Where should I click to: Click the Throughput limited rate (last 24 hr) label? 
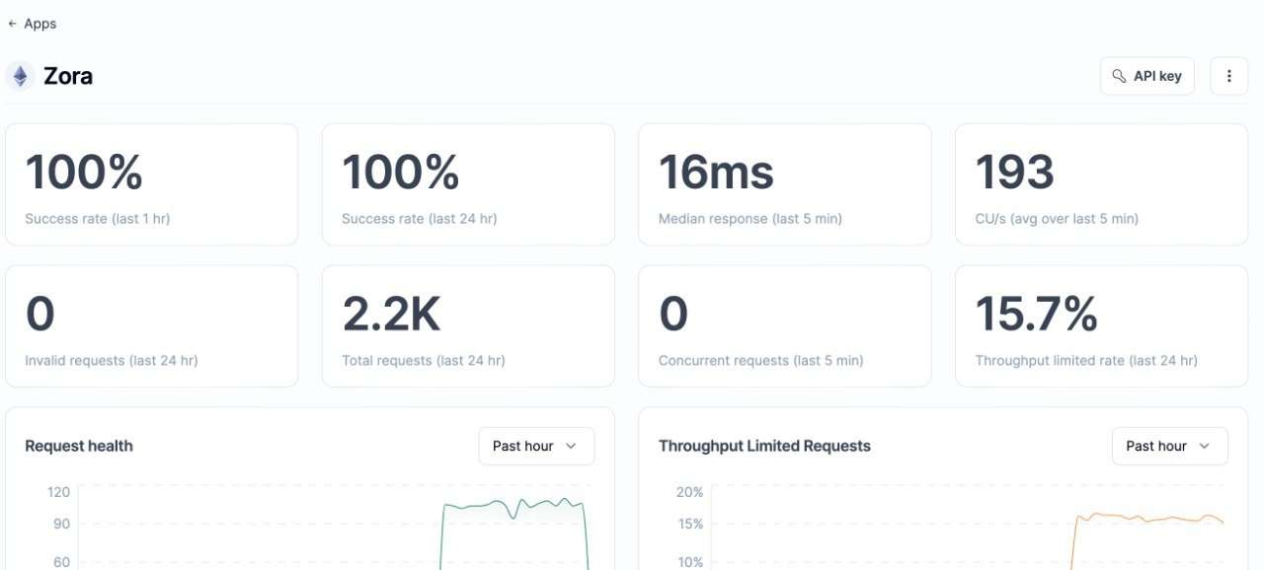[x=1086, y=361]
